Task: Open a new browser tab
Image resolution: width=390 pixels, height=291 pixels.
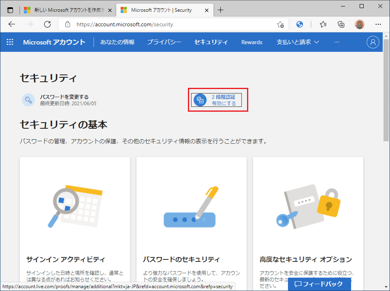Action: 220,10
